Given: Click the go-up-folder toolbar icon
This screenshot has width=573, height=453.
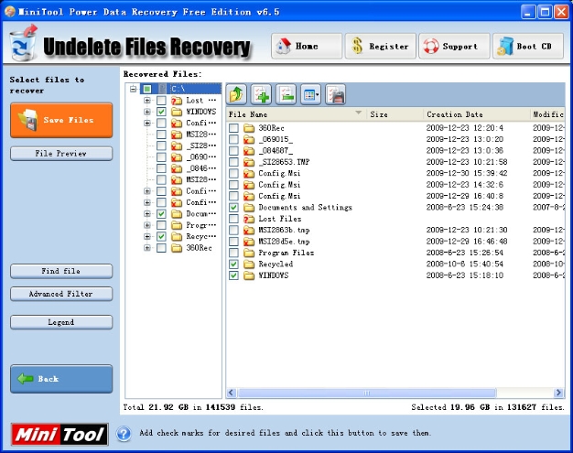Looking at the screenshot, I should (x=236, y=94).
